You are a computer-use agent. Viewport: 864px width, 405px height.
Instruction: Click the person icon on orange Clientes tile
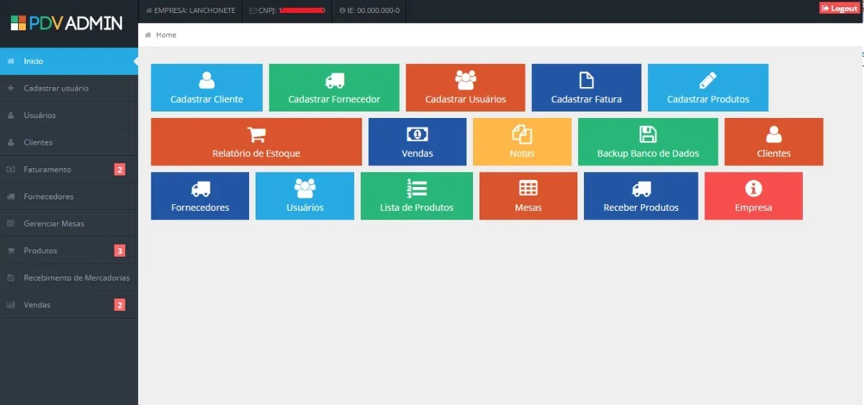pos(774,135)
